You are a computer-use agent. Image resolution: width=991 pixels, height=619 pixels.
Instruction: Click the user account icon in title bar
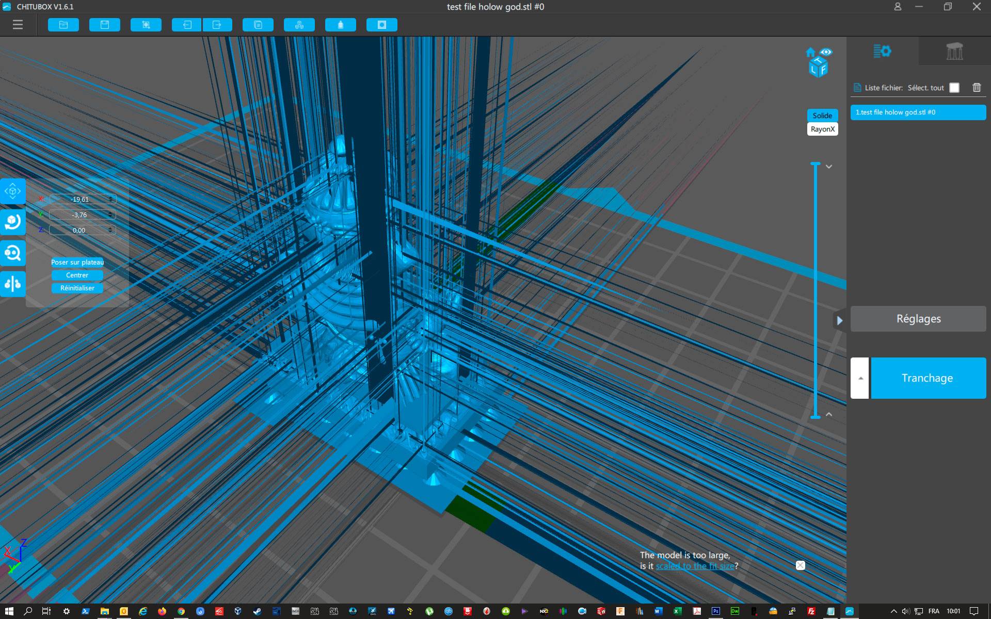point(898,7)
